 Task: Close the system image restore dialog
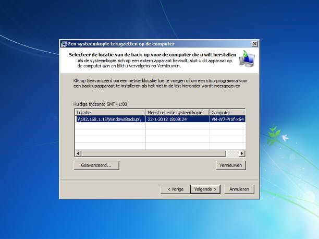pos(255,44)
